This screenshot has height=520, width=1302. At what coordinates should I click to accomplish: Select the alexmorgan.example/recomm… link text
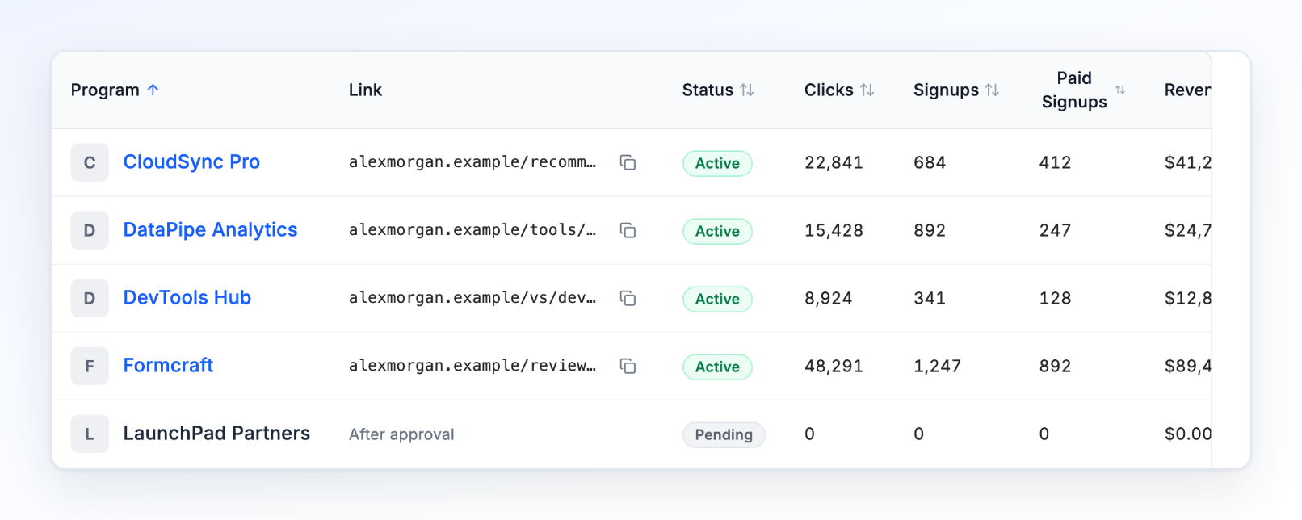[472, 162]
